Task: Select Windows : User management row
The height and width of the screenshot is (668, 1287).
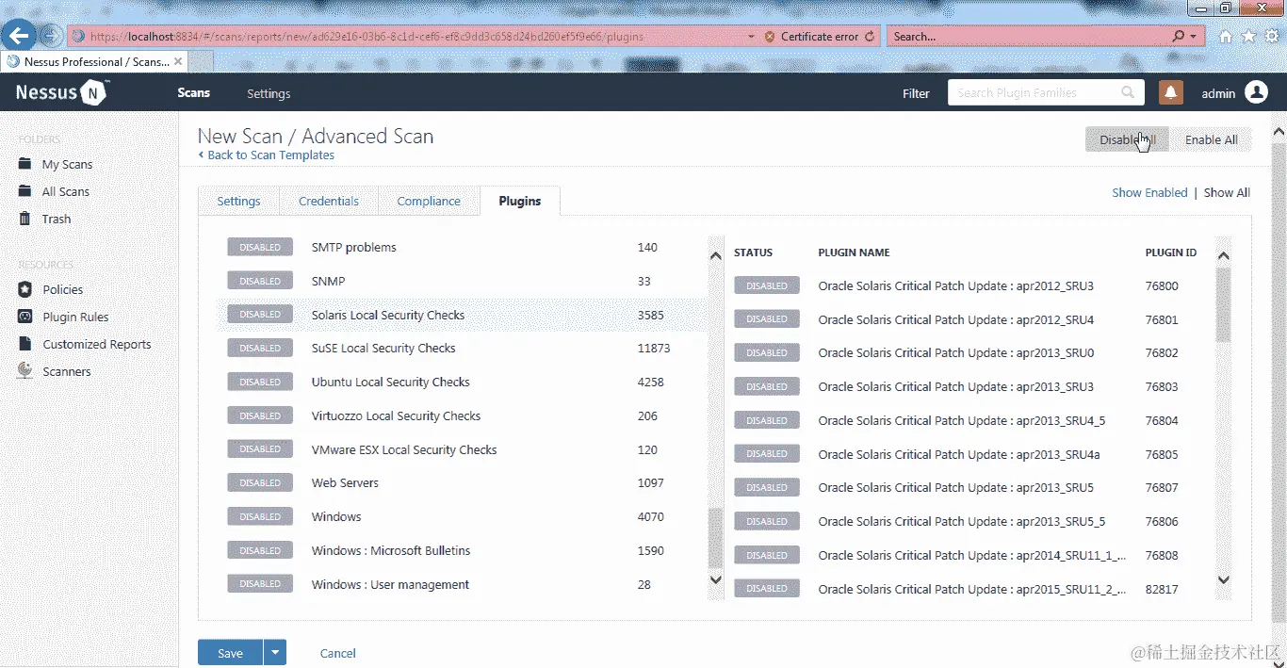Action: click(462, 584)
